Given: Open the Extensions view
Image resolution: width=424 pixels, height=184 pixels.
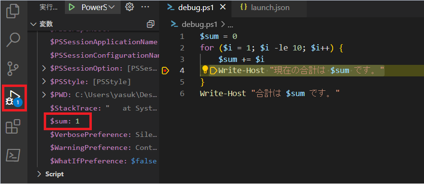Looking at the screenshot, I should point(13,126).
